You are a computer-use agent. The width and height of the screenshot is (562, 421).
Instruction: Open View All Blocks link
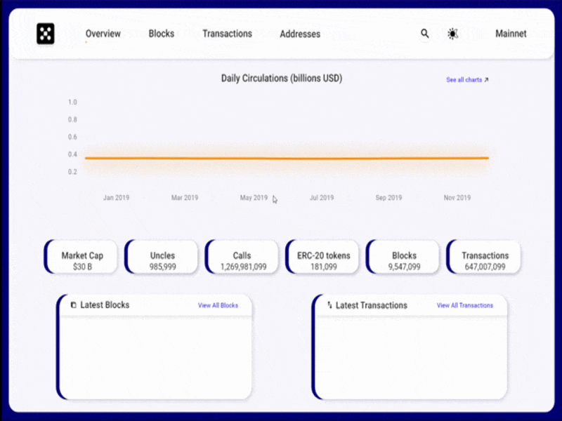[x=218, y=306]
